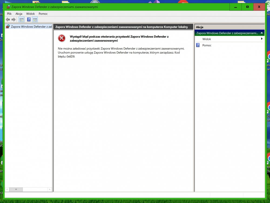Screen dimensions: 270x203
Task: Open the Akcja menu
Action: [19, 14]
